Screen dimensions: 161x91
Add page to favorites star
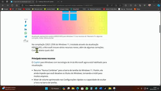(120, 5)
